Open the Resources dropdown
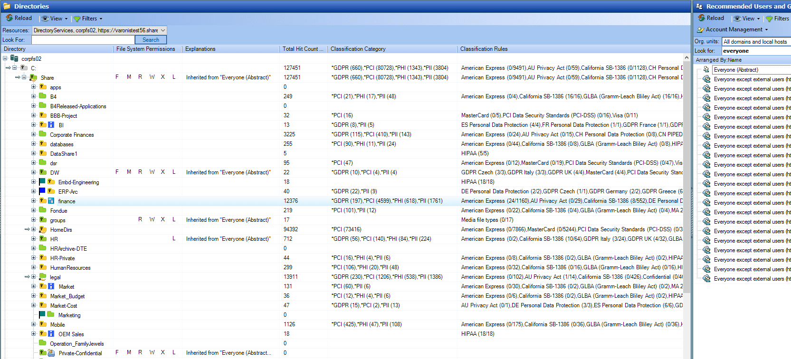The height and width of the screenshot is (359, 791). coord(163,30)
